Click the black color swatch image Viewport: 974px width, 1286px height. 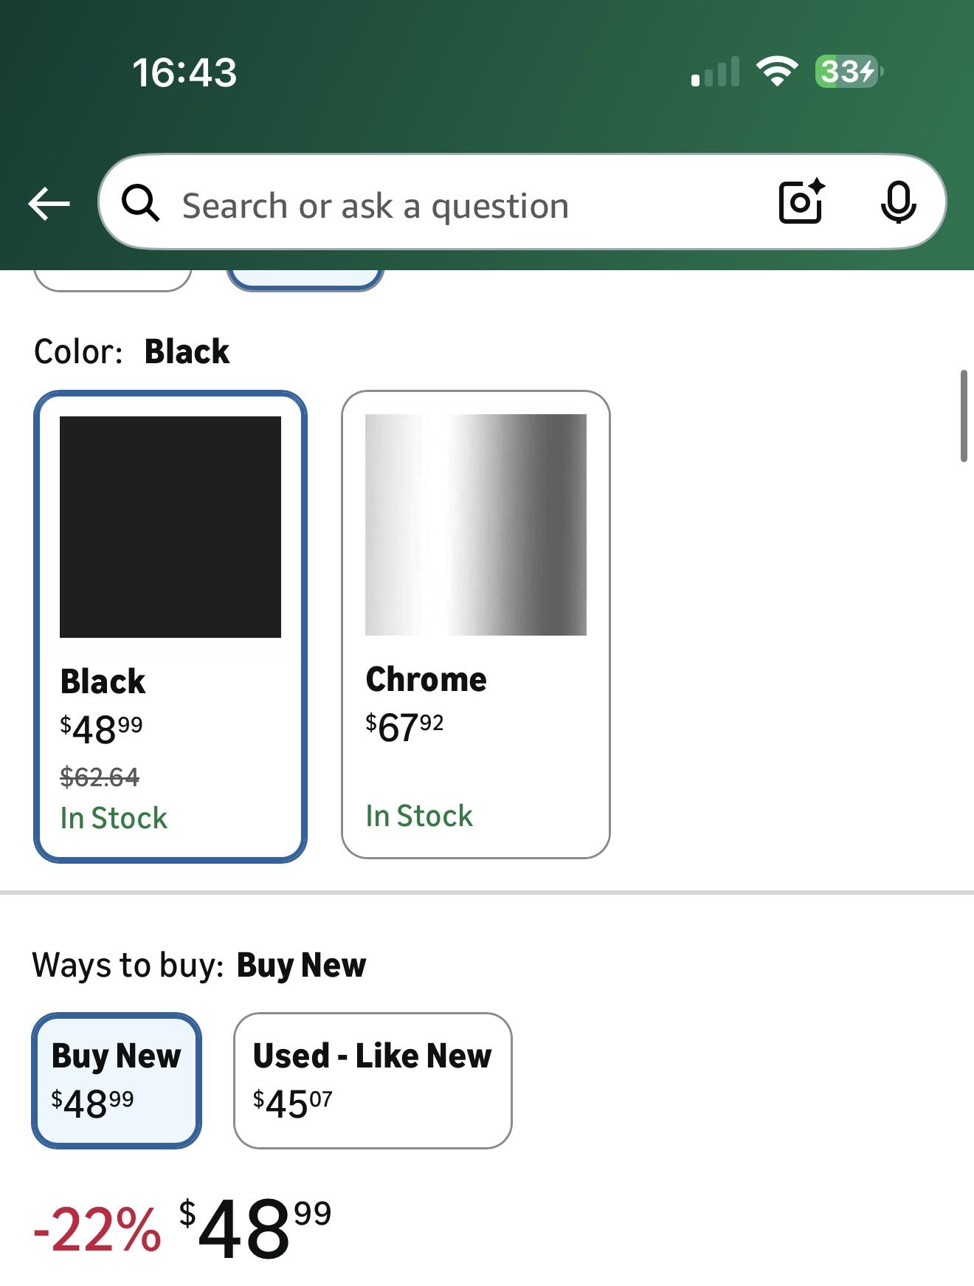170,527
